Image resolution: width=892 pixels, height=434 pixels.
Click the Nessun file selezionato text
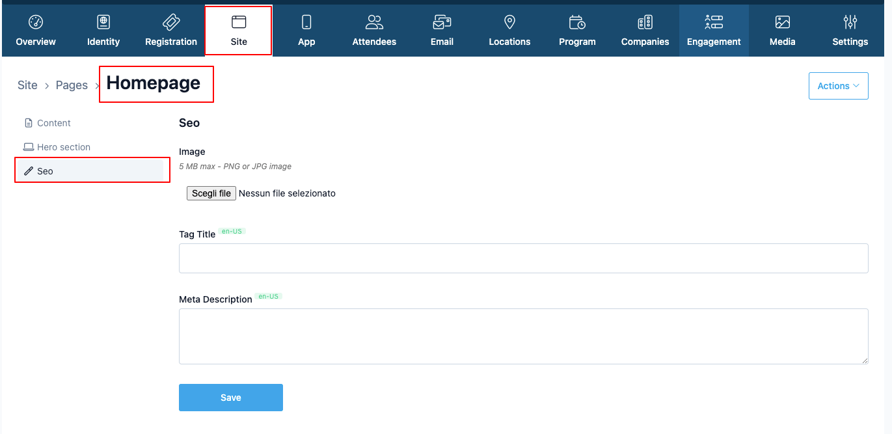click(x=287, y=193)
